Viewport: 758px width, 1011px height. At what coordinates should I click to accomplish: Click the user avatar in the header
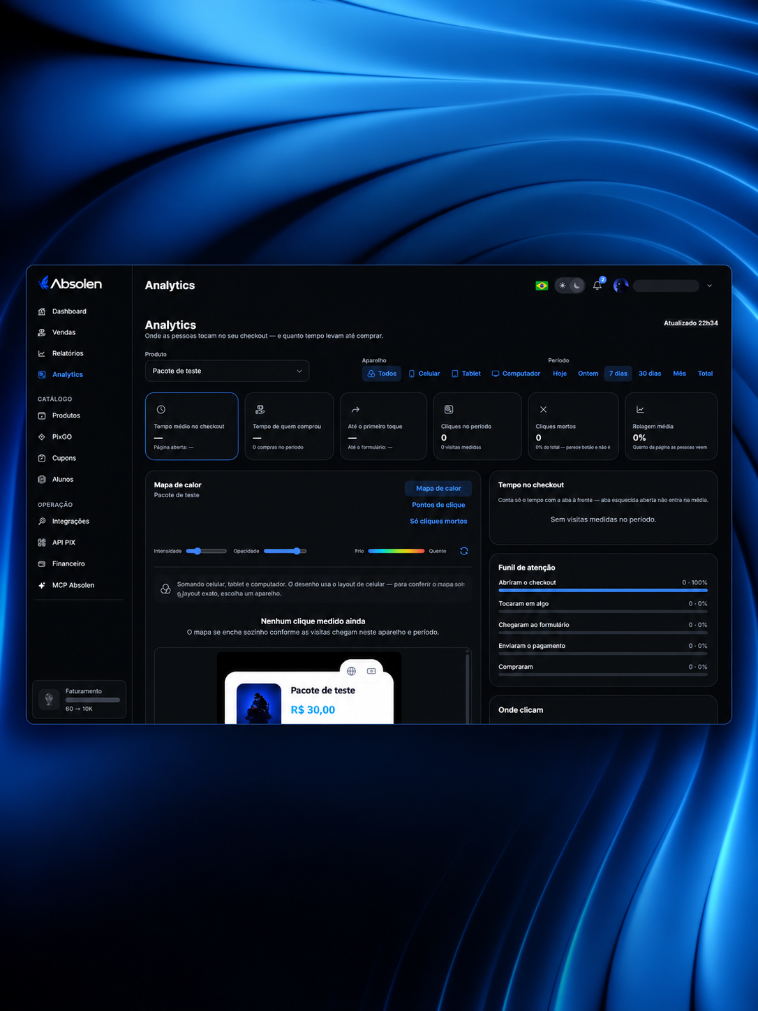click(620, 286)
